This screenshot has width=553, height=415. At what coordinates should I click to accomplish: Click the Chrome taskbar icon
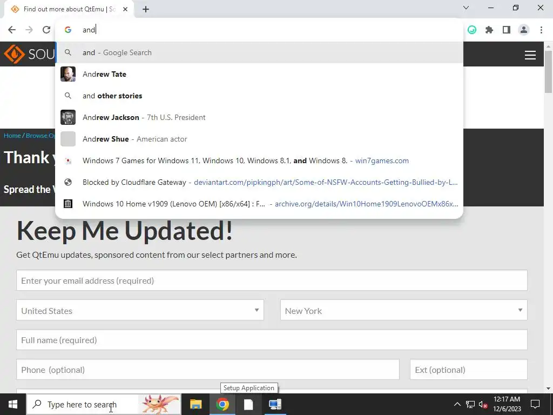point(222,404)
